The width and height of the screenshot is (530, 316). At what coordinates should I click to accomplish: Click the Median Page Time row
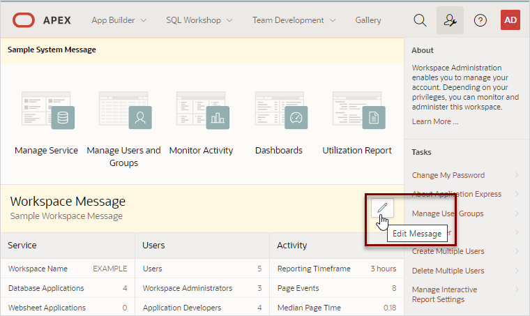pos(337,308)
